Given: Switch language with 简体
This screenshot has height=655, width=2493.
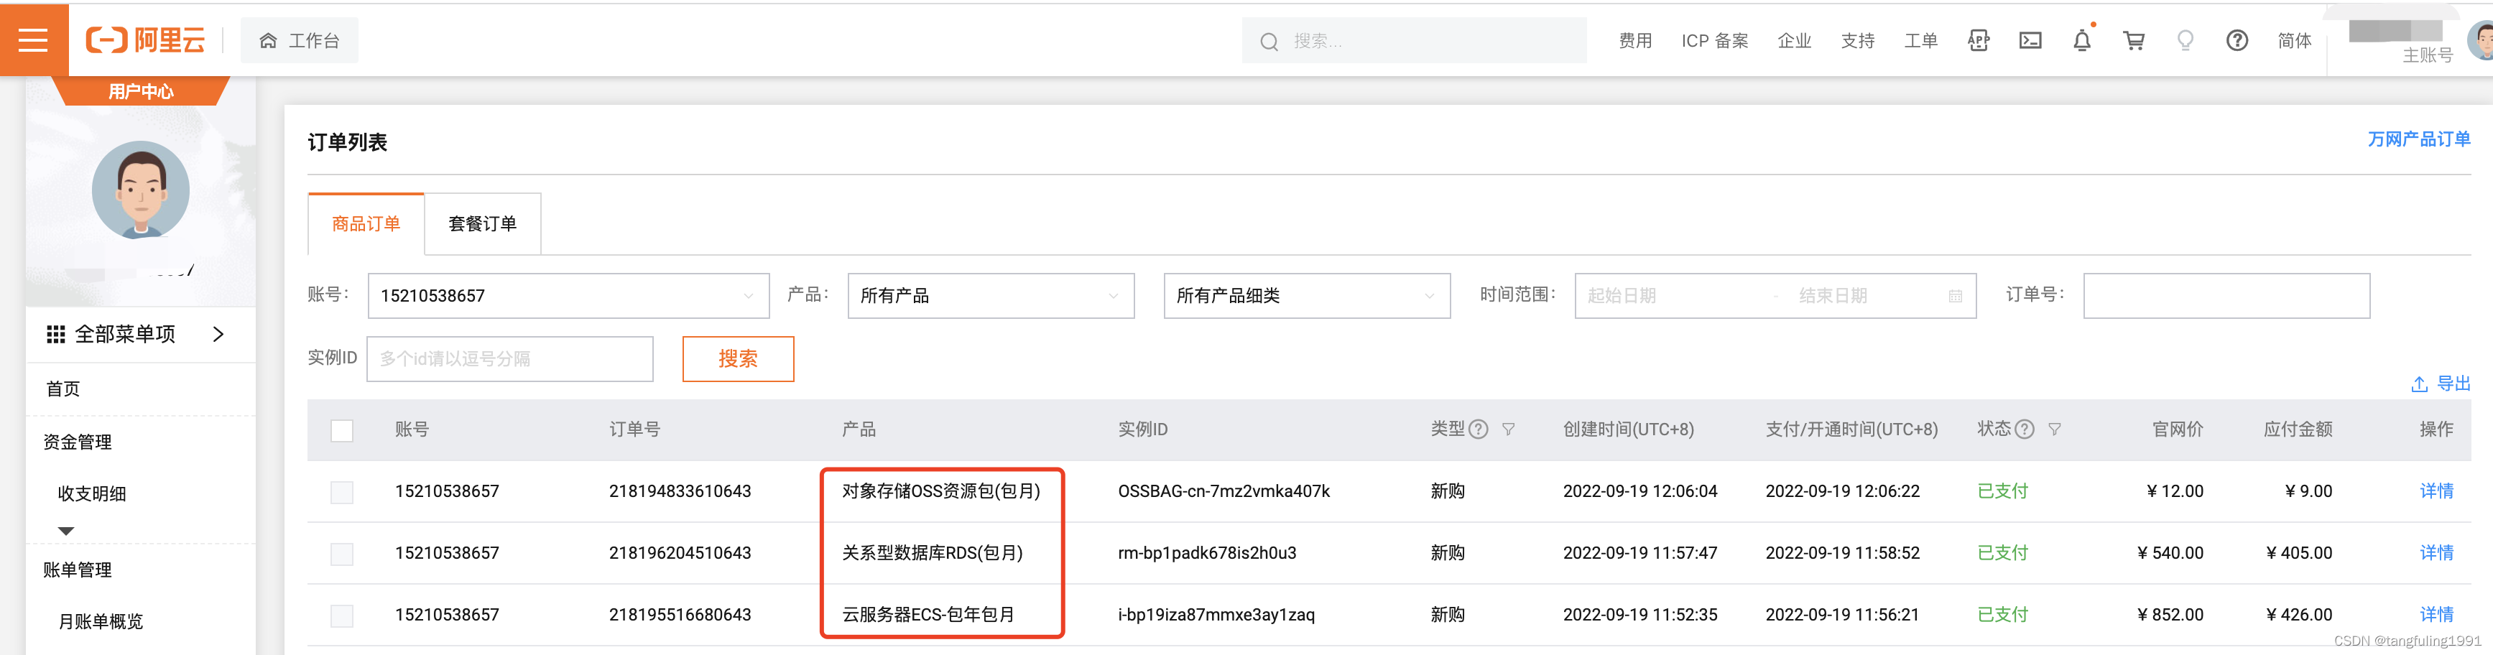Looking at the screenshot, I should click(x=2294, y=41).
